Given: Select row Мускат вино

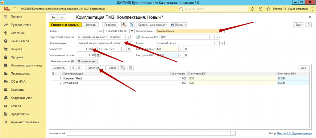Looking at the screenshot, I should click(x=180, y=83).
